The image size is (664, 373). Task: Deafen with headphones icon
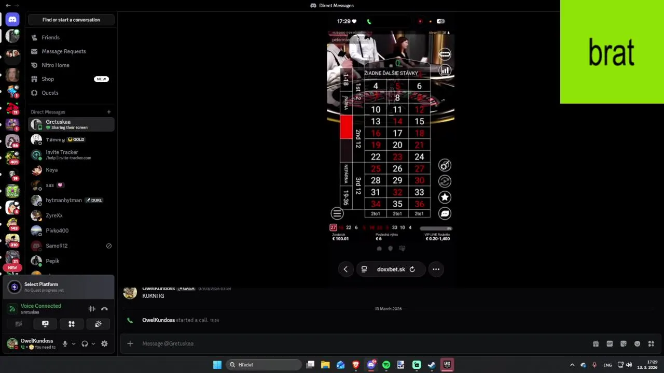(x=85, y=343)
